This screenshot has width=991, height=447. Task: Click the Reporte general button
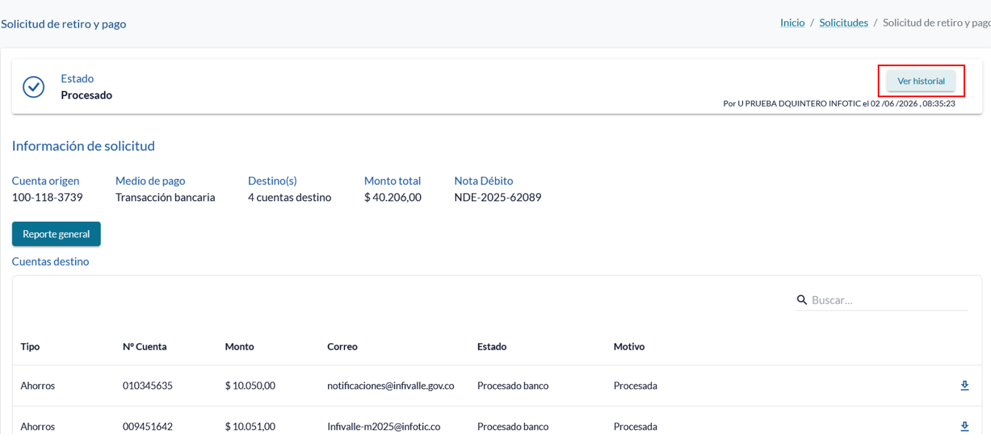(56, 234)
